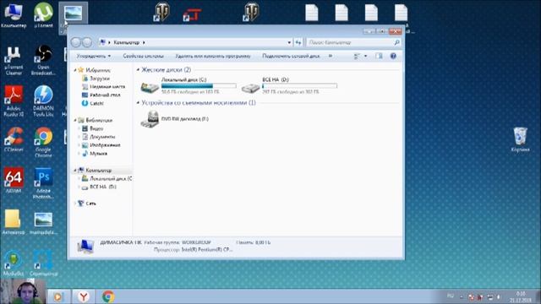Show more toolbar commands chevron
This screenshot has height=304, width=541.
331,56
